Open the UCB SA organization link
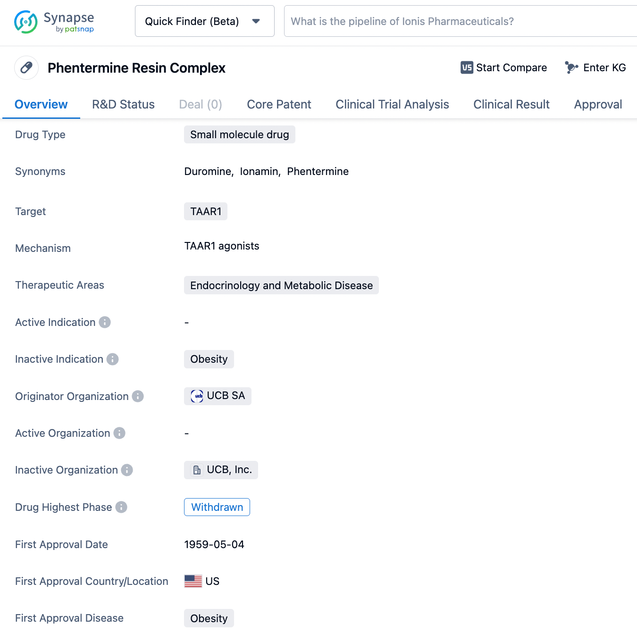The image size is (637, 633). pyautogui.click(x=218, y=396)
